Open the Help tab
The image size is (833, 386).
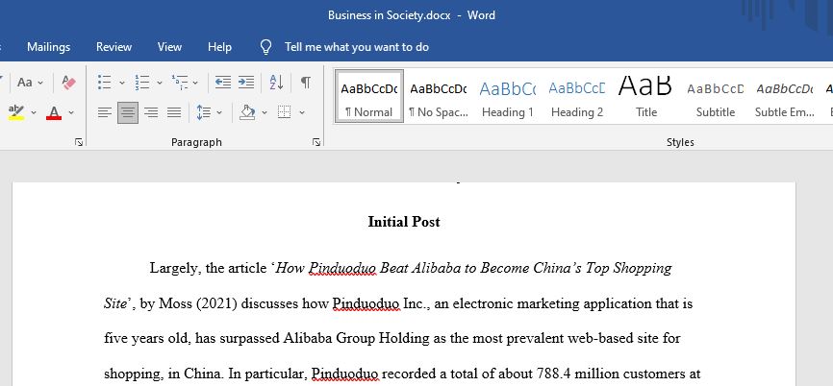(219, 47)
